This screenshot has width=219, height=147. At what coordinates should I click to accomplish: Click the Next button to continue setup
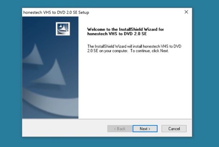coord(145,129)
